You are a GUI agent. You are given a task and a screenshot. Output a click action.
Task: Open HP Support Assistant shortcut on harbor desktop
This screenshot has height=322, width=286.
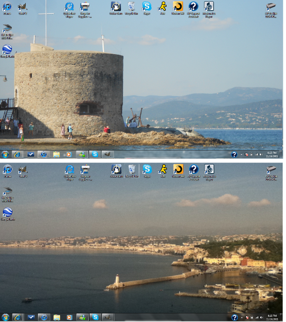pyautogui.click(x=194, y=173)
